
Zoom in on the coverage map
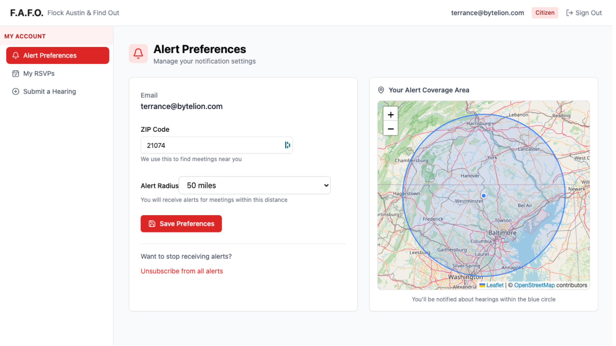point(390,115)
